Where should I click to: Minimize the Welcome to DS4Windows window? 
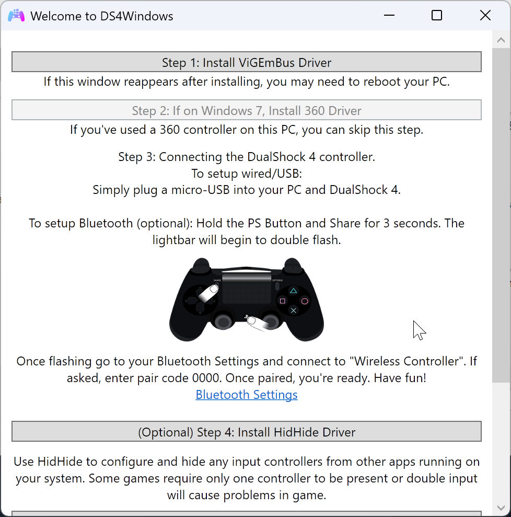click(389, 15)
